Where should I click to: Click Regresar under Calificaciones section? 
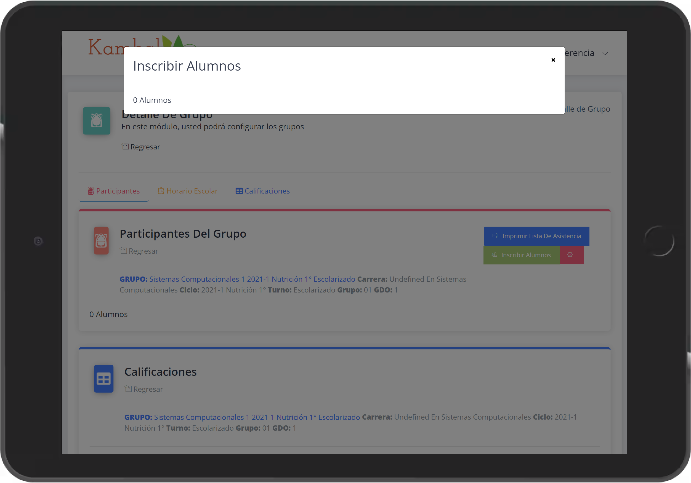coord(143,389)
